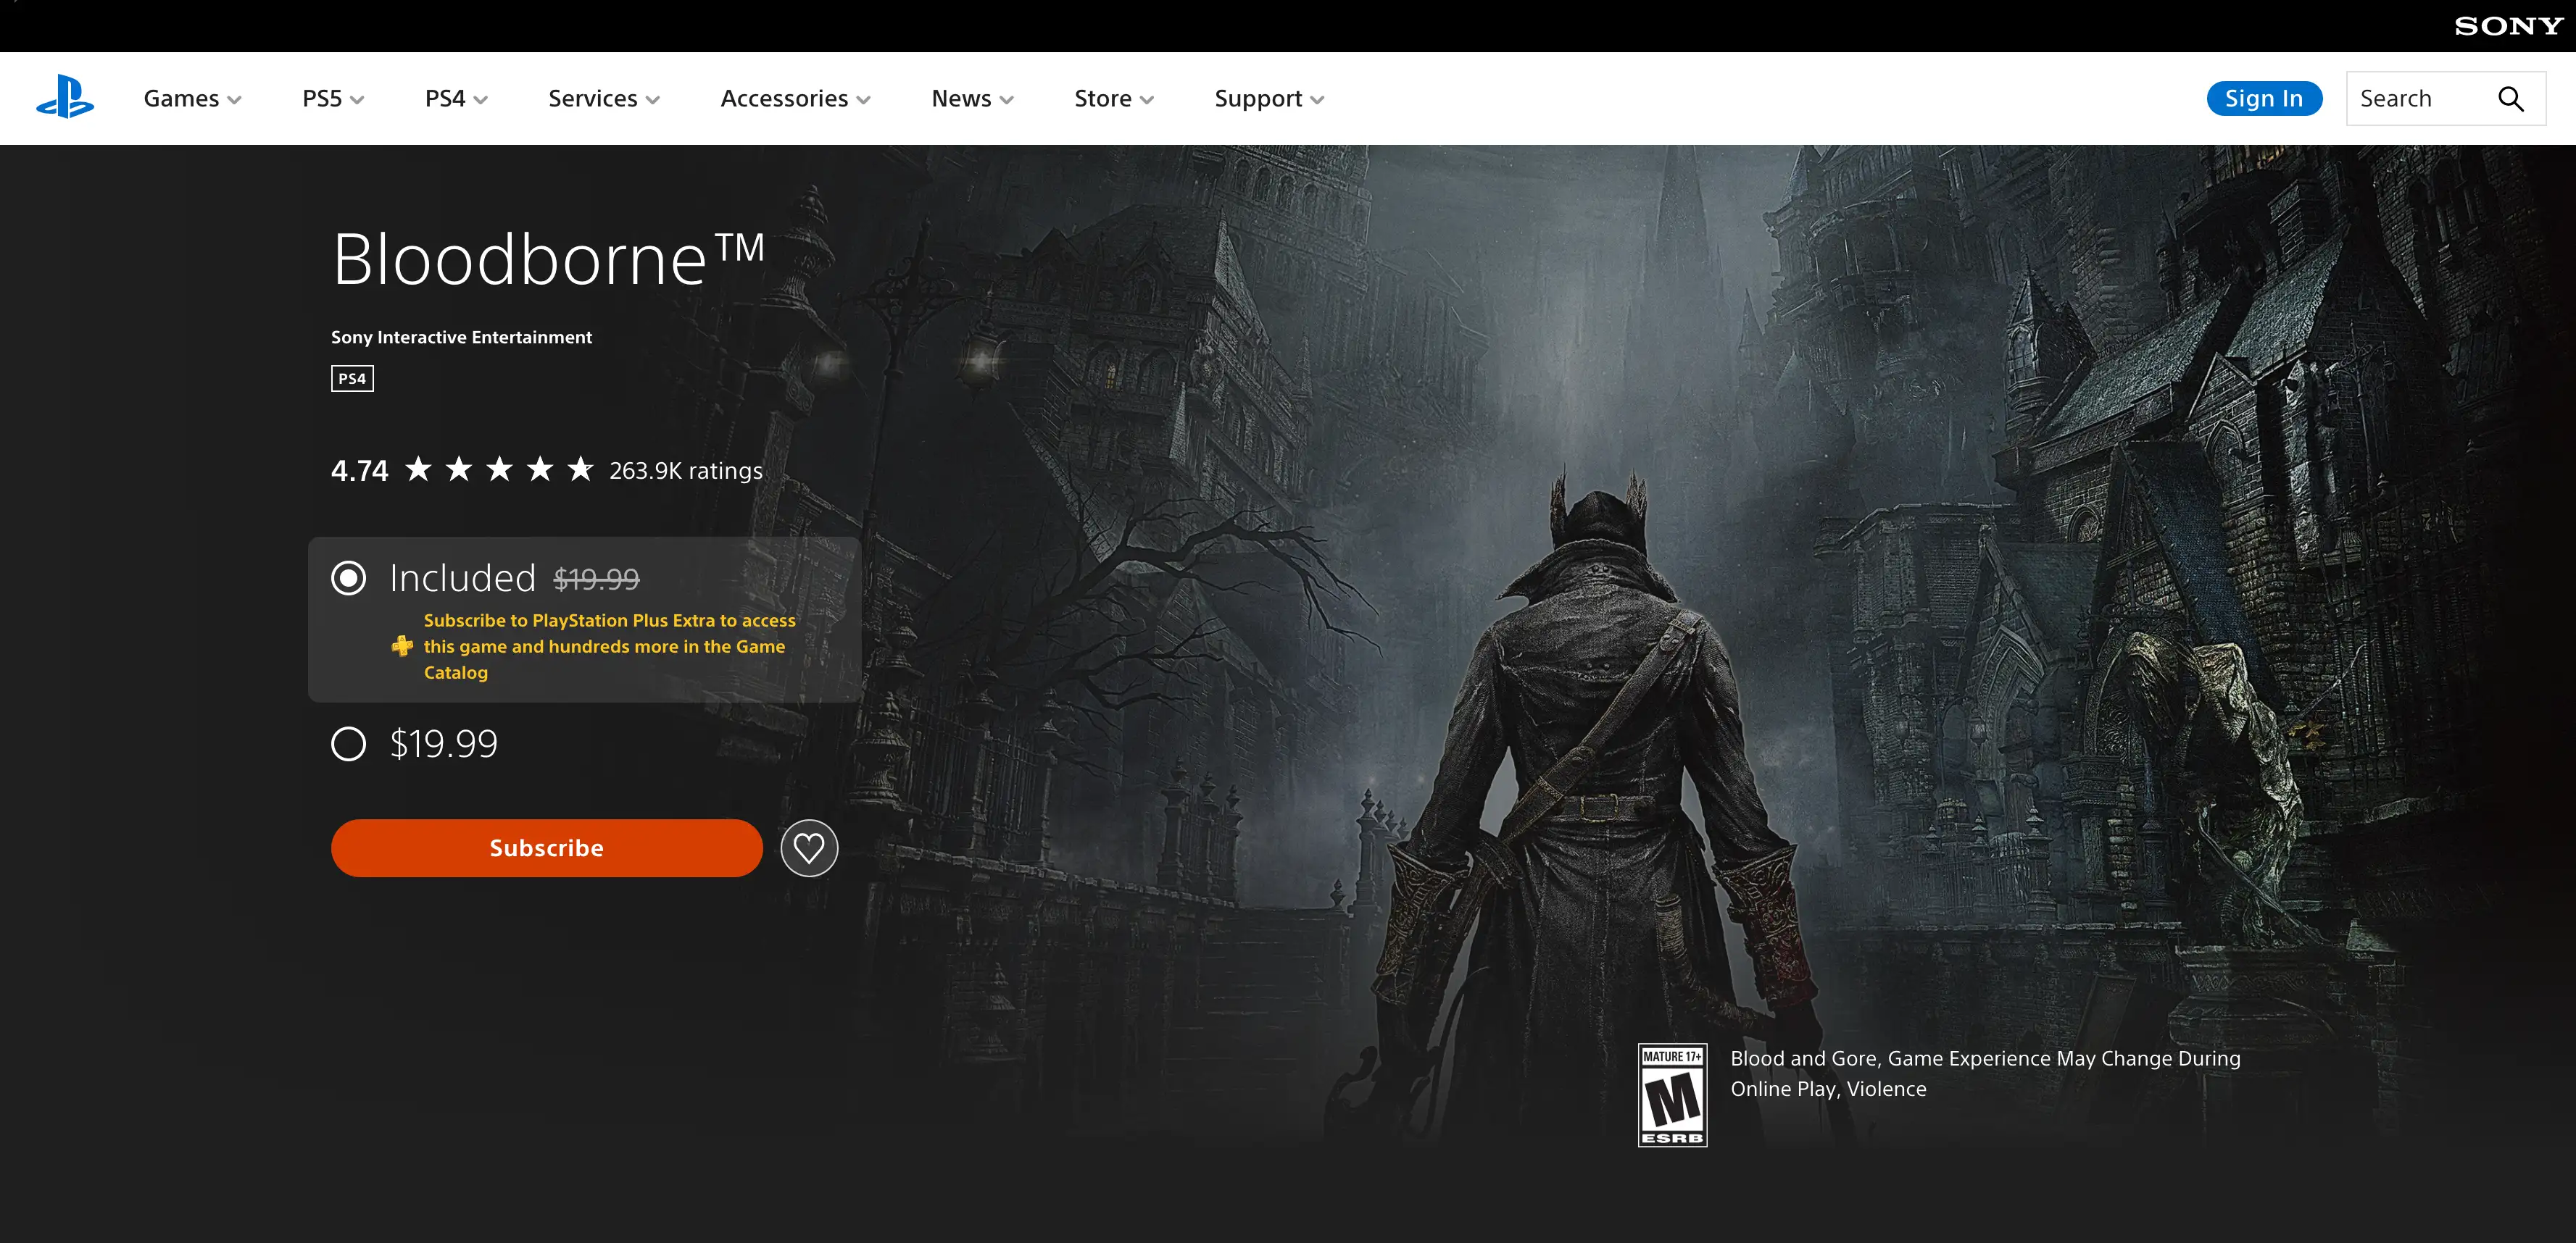2576x1243 pixels.
Task: Expand the Store menu chevron
Action: (1147, 100)
